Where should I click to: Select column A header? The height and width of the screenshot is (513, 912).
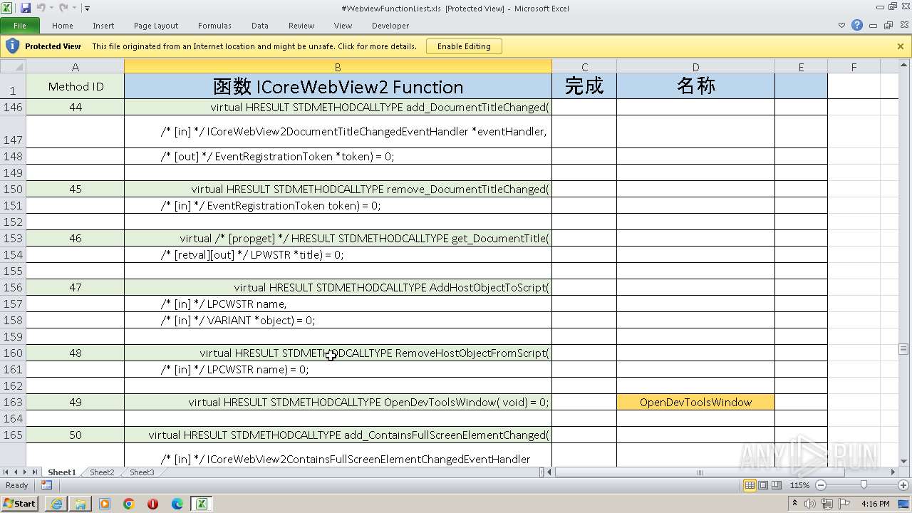[75, 67]
